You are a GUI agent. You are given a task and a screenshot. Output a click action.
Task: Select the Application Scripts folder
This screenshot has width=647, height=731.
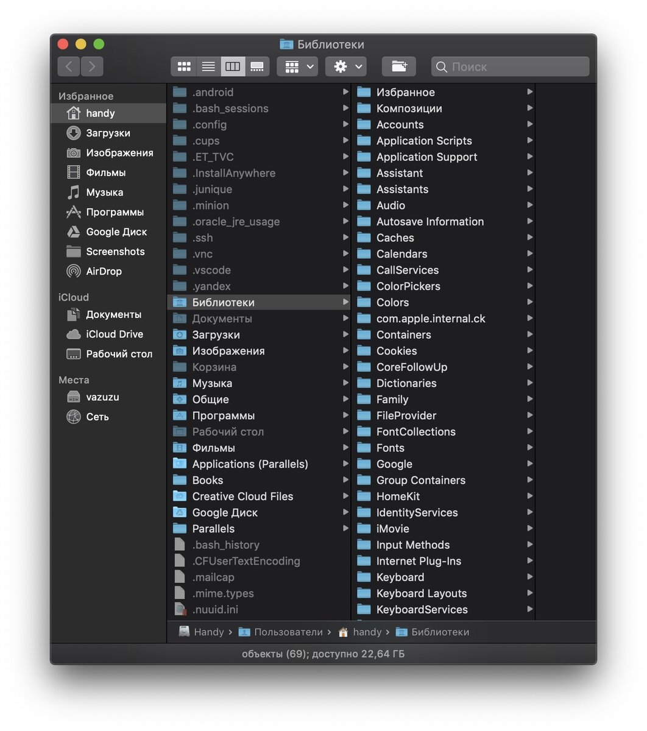tap(444, 141)
